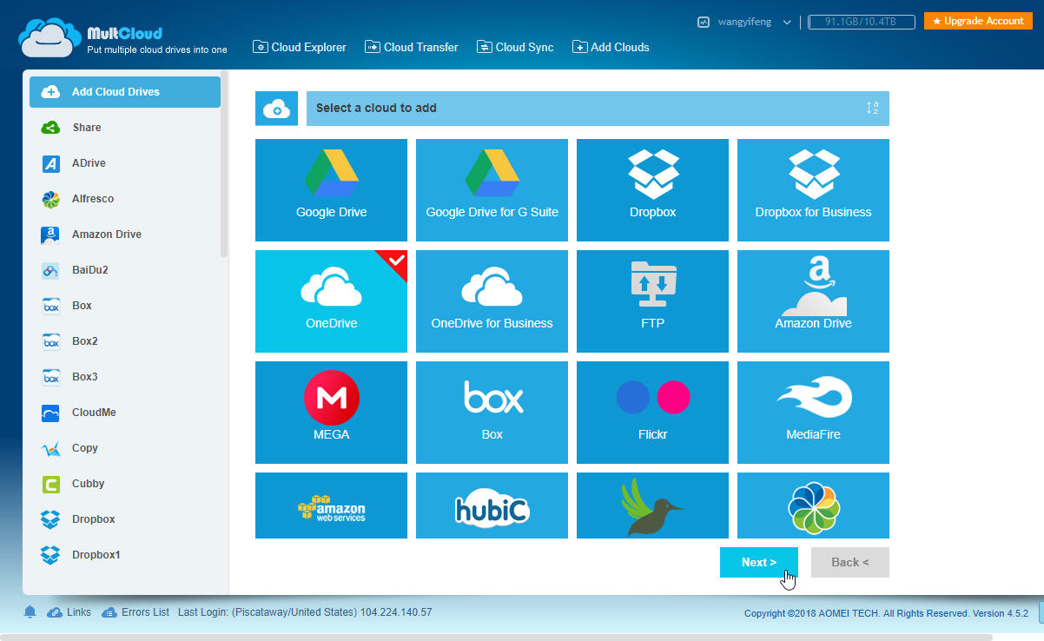Select the Box tile in cloud grid
The image size is (1044, 641).
[492, 413]
